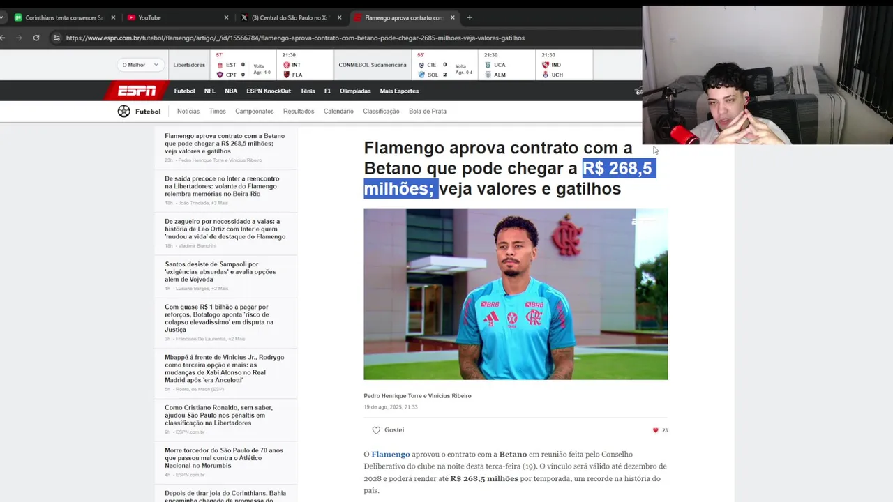
Task: Open the EST vs CPT match score
Action: click(241, 65)
